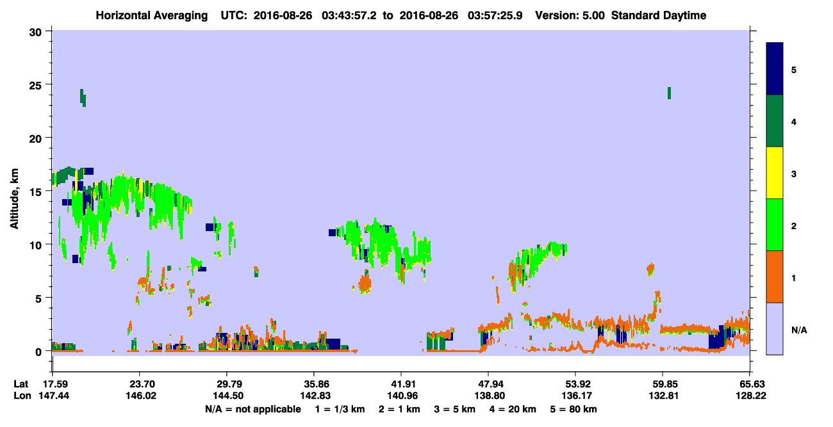Click the longitude value 132.81
The image size is (833, 427).
coord(663,396)
